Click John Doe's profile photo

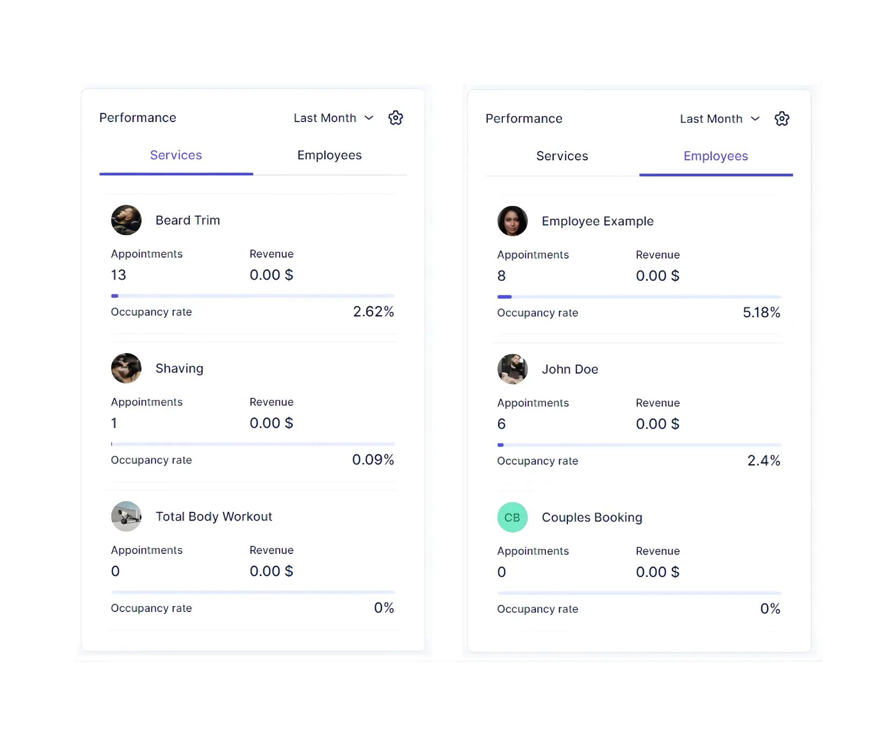(513, 369)
